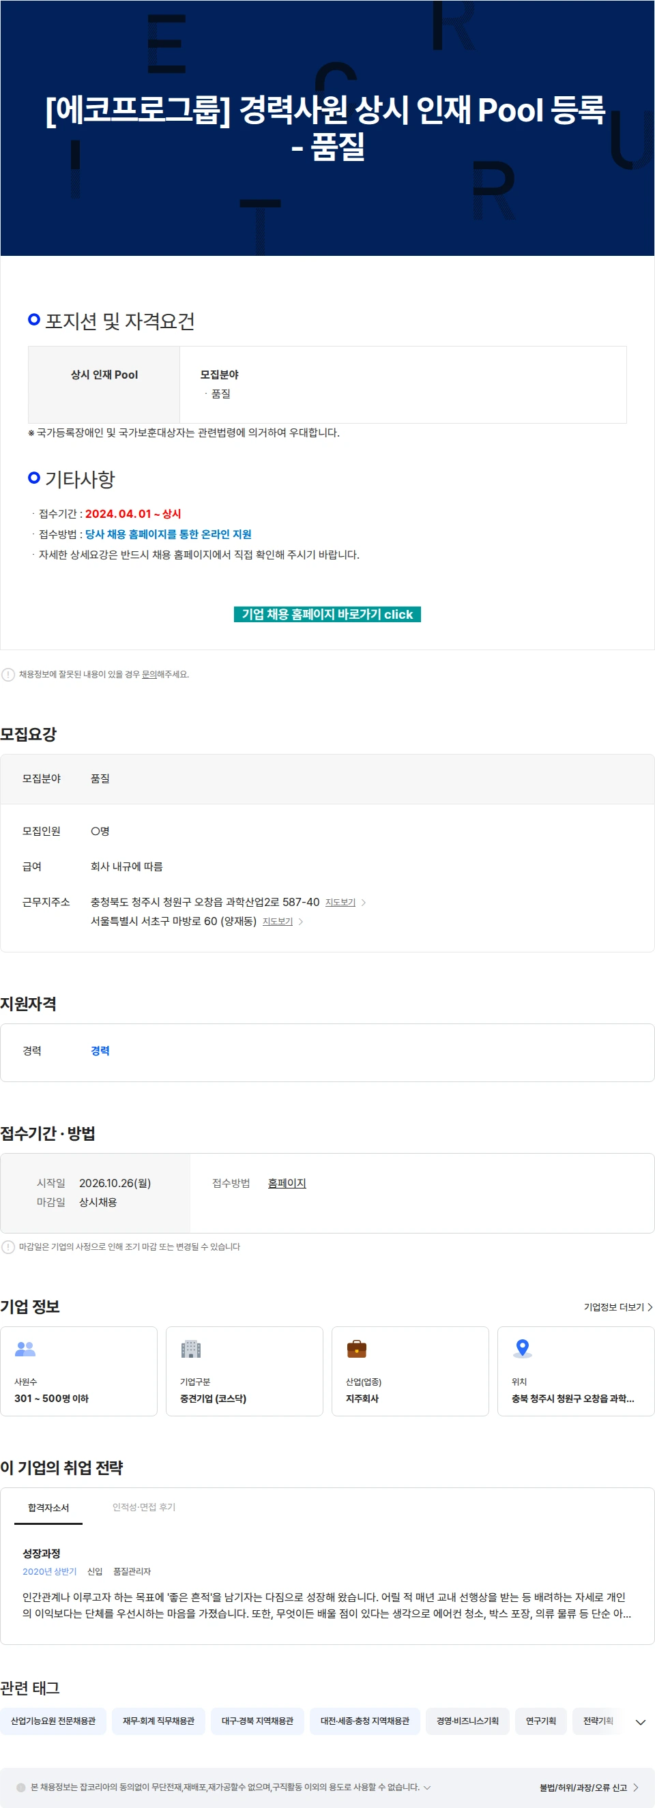Click the chevron next to 불법/허위/과장/오류 신고
This screenshot has width=655, height=1808.
coord(636,1788)
